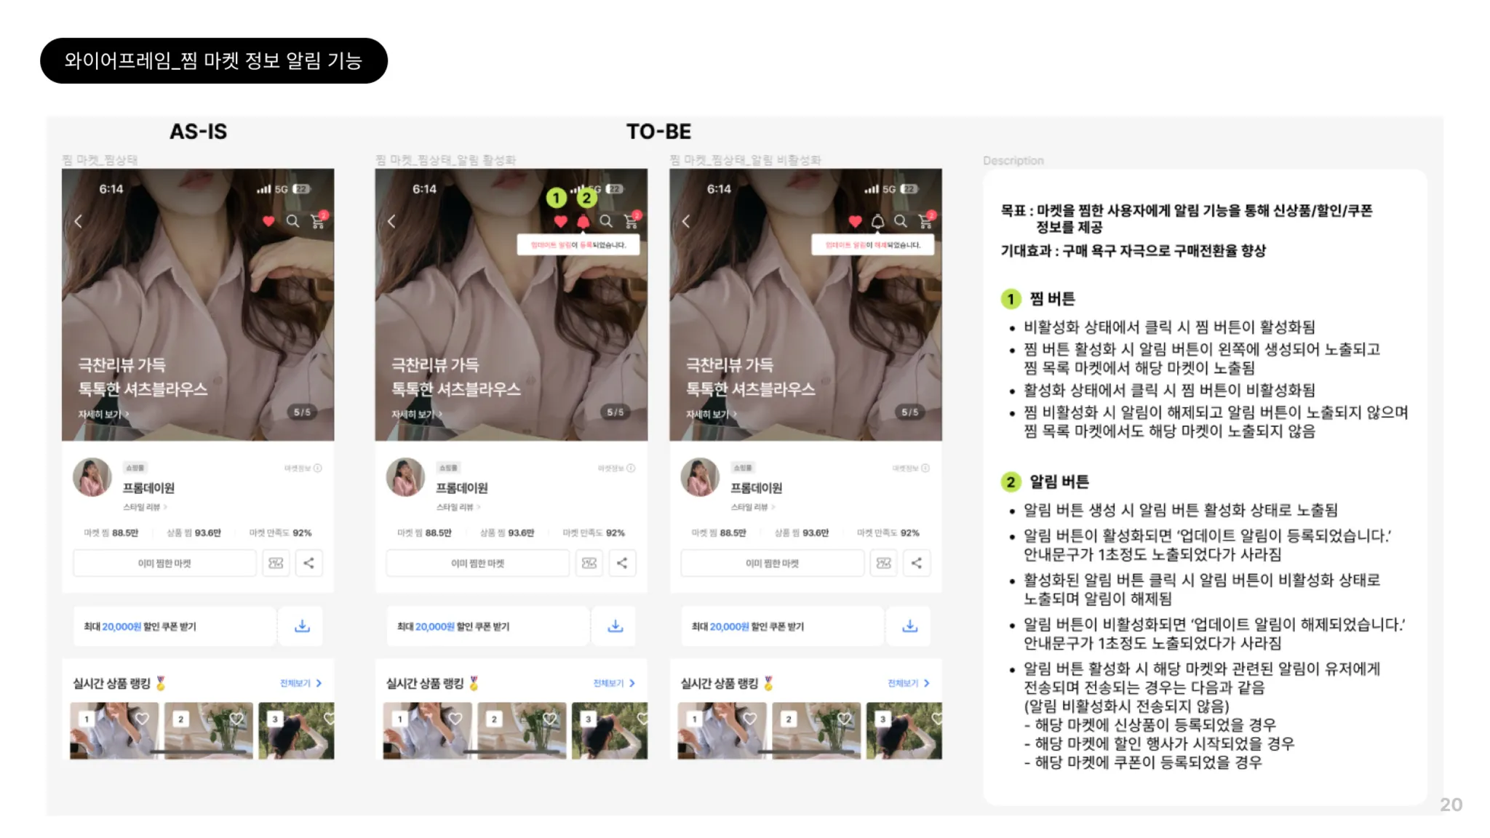Click the cart icon in the alarm-deactivated mockup
This screenshot has height=838, width=1490.
(926, 221)
